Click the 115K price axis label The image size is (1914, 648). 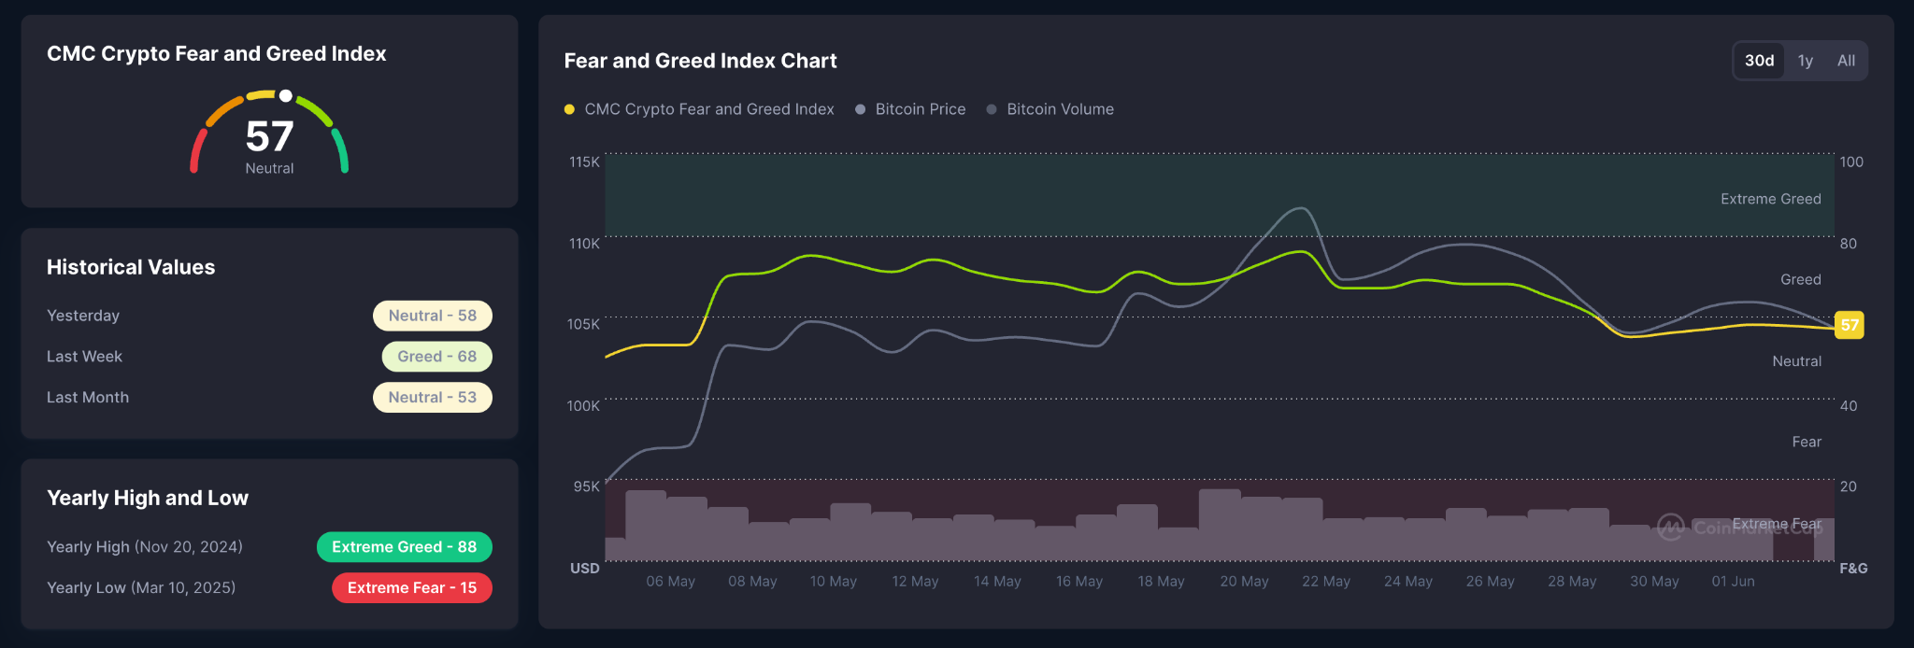coord(584,162)
